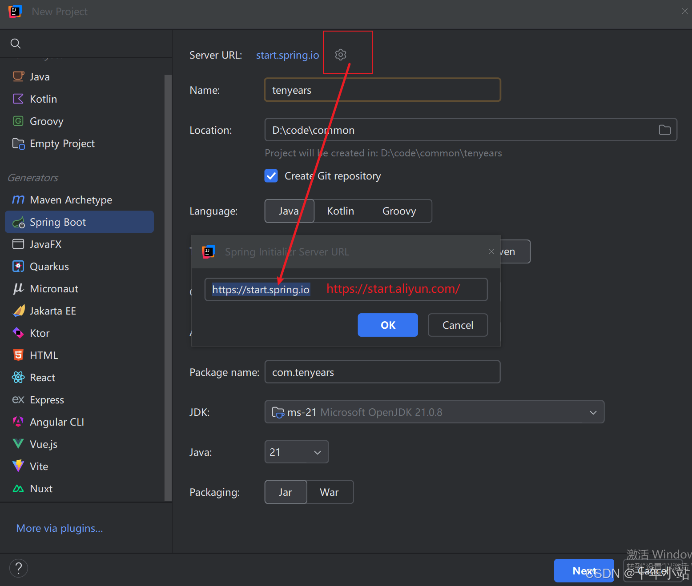Viewport: 692px width, 586px height.
Task: Click the Name field with tenyears
Action: tap(382, 90)
